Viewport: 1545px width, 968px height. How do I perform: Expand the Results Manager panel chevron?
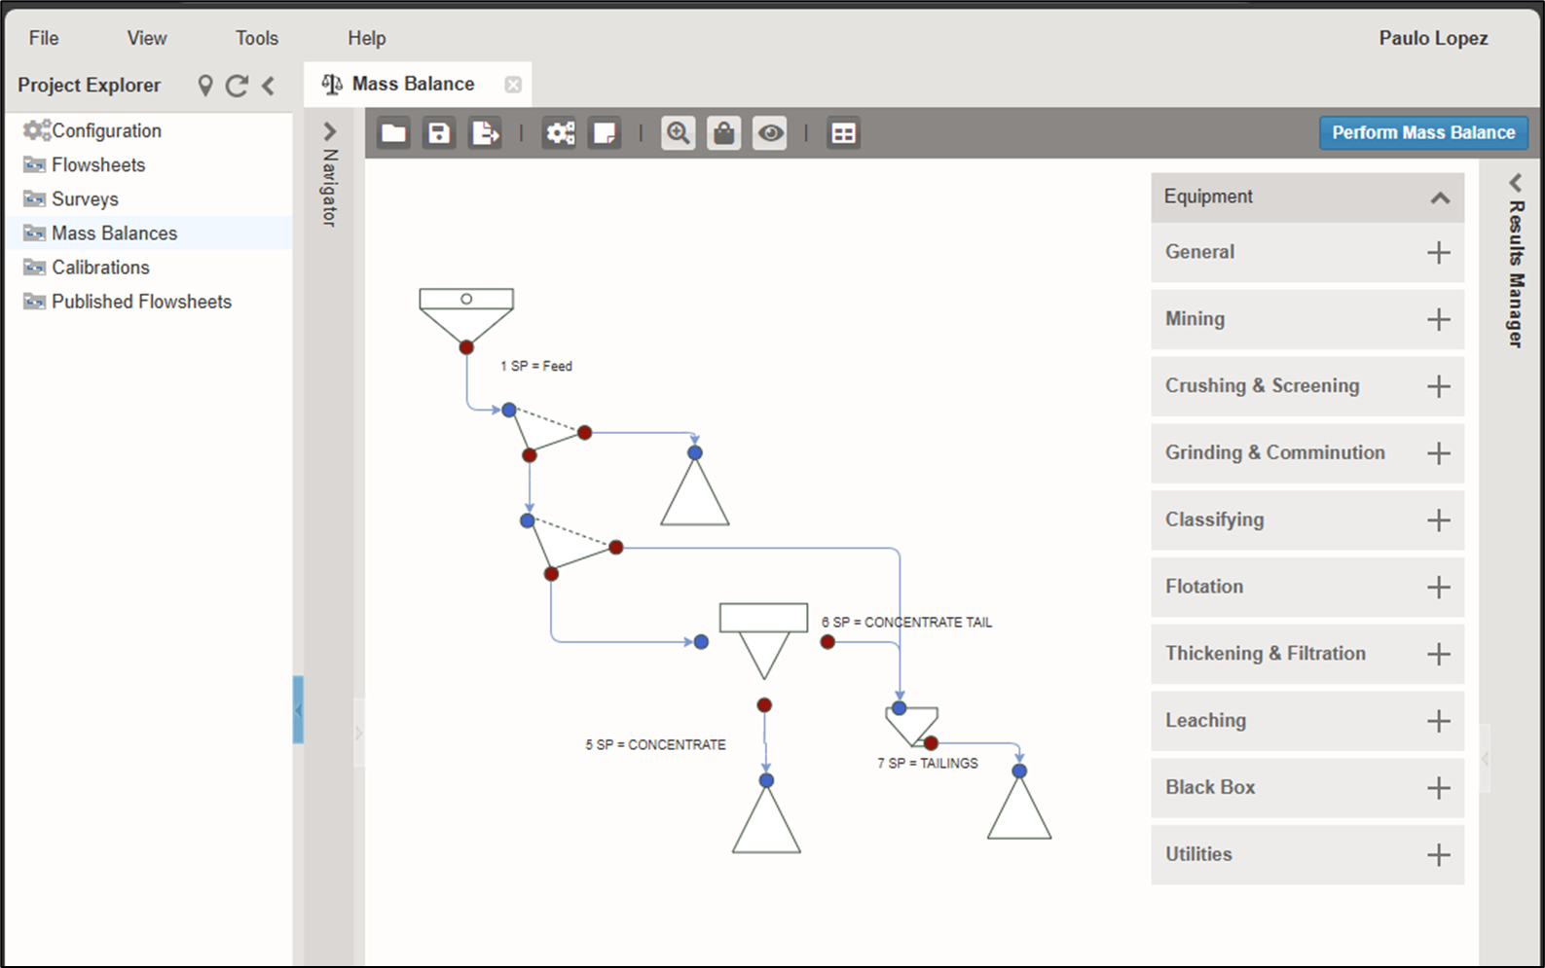click(x=1515, y=182)
